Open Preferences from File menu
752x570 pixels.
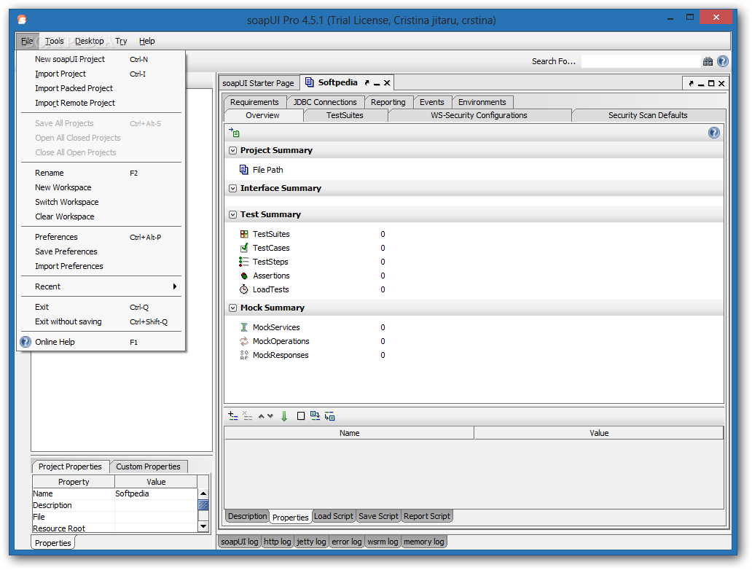pyautogui.click(x=101, y=237)
